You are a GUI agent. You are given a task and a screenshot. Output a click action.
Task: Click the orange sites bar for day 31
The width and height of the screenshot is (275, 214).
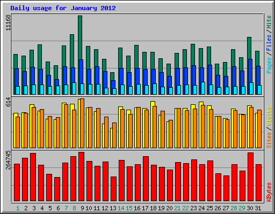(259, 129)
